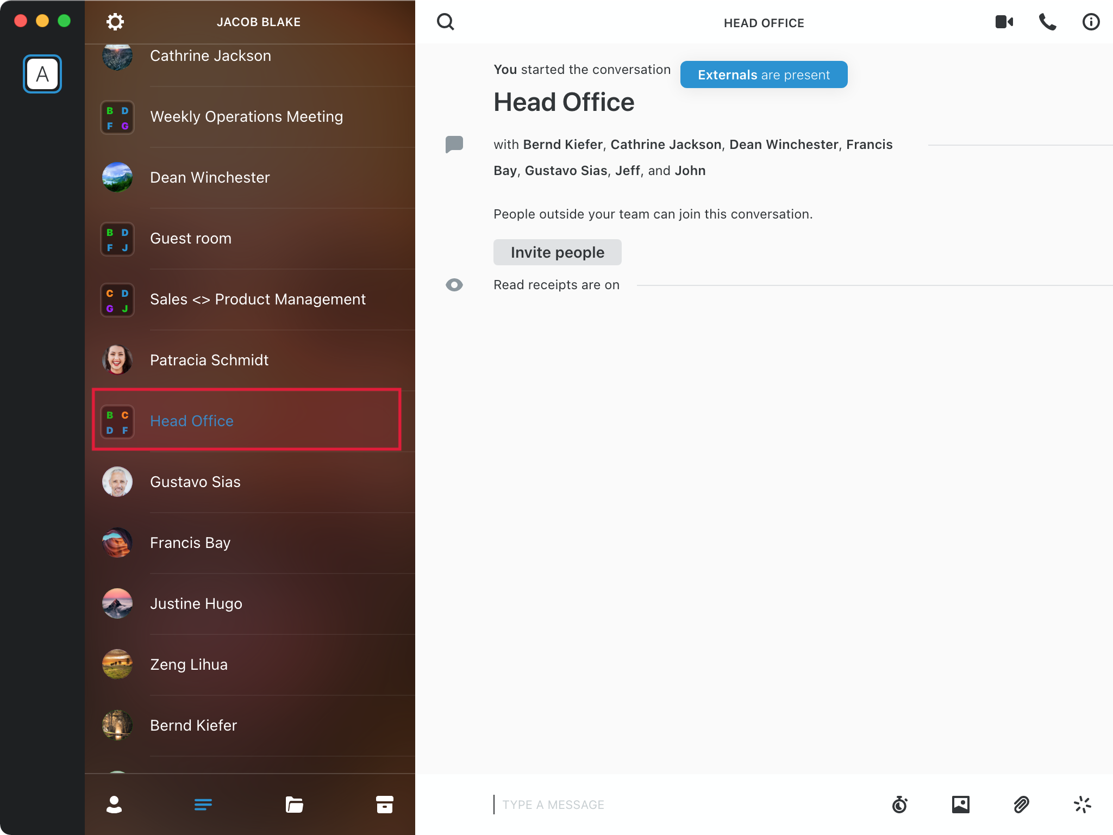This screenshot has width=1113, height=835.
Task: Click the Externals are present badge
Action: click(764, 74)
